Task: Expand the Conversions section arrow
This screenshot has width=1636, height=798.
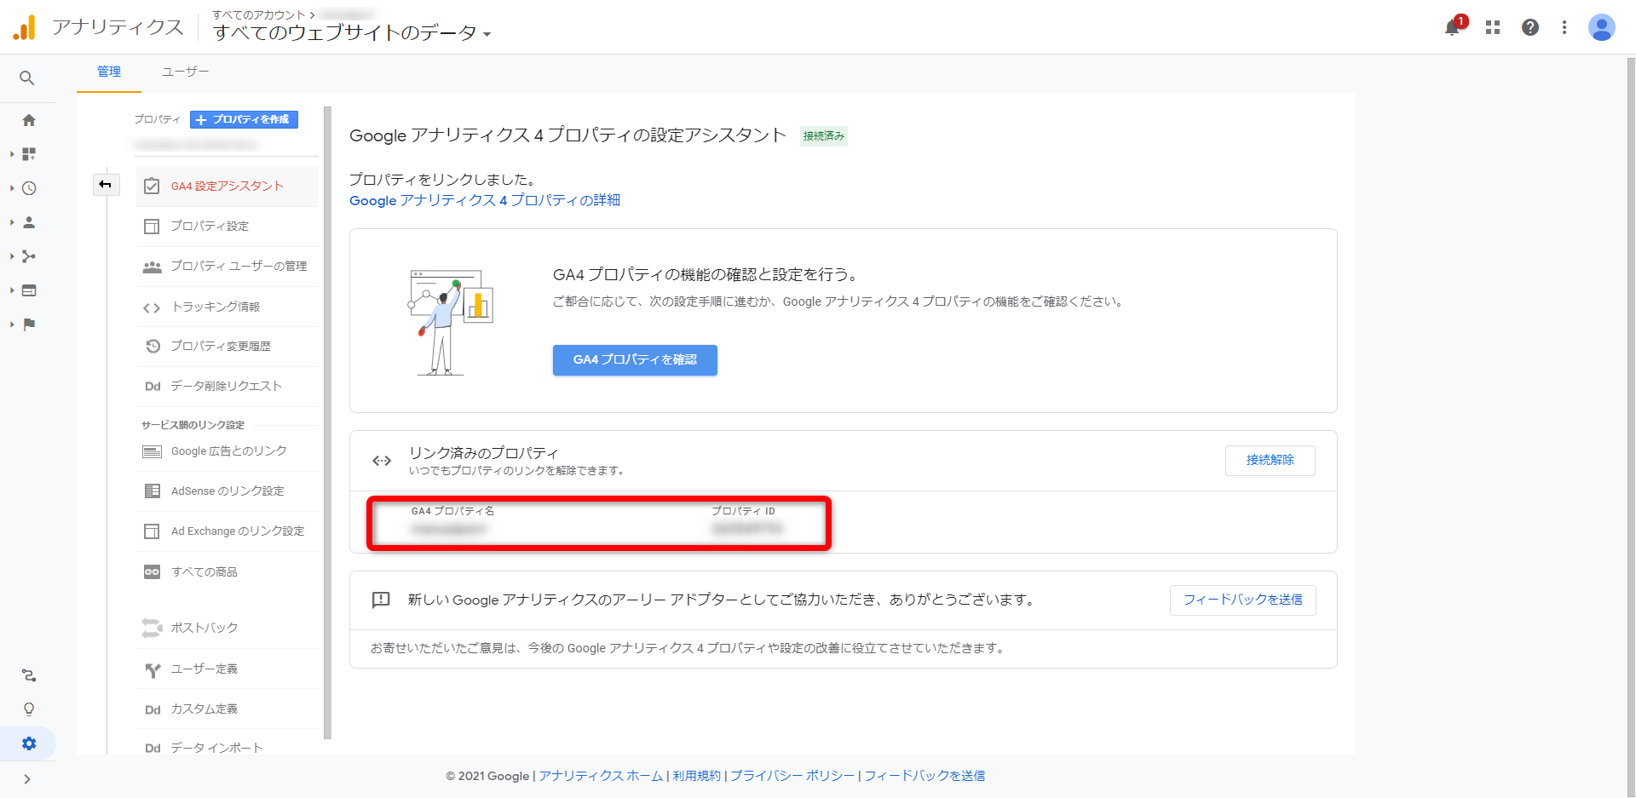Action: click(x=12, y=324)
